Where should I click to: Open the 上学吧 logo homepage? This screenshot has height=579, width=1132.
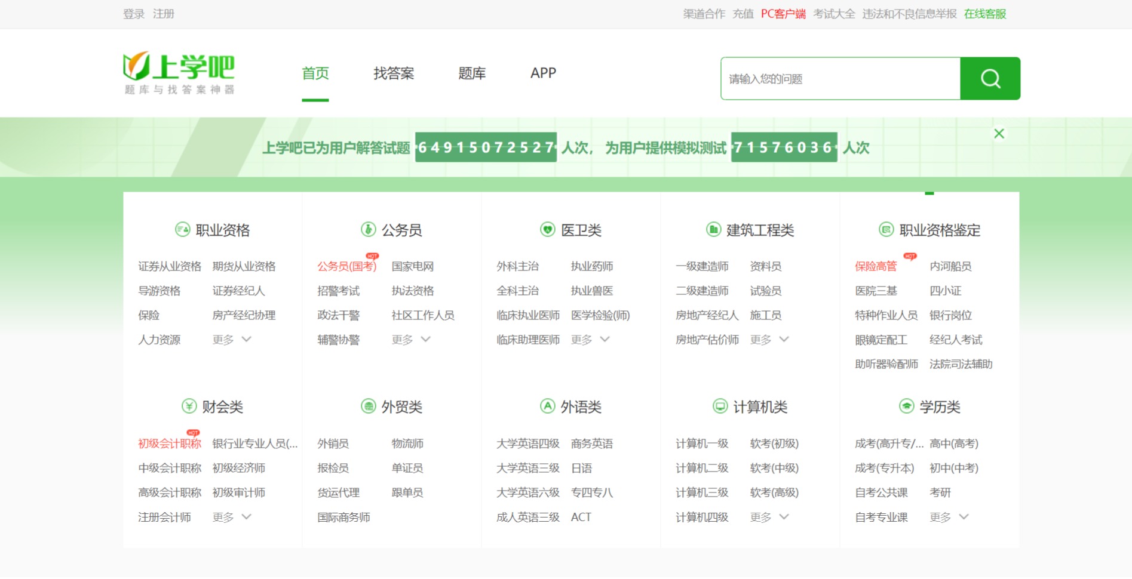[x=179, y=73]
